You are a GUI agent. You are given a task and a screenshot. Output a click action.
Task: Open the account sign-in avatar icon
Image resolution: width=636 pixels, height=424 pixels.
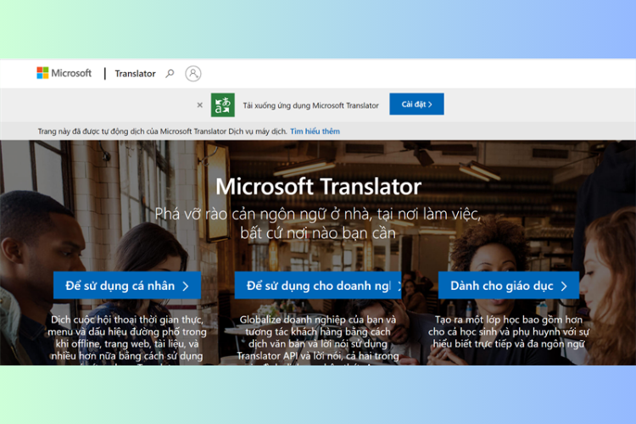pyautogui.click(x=193, y=74)
